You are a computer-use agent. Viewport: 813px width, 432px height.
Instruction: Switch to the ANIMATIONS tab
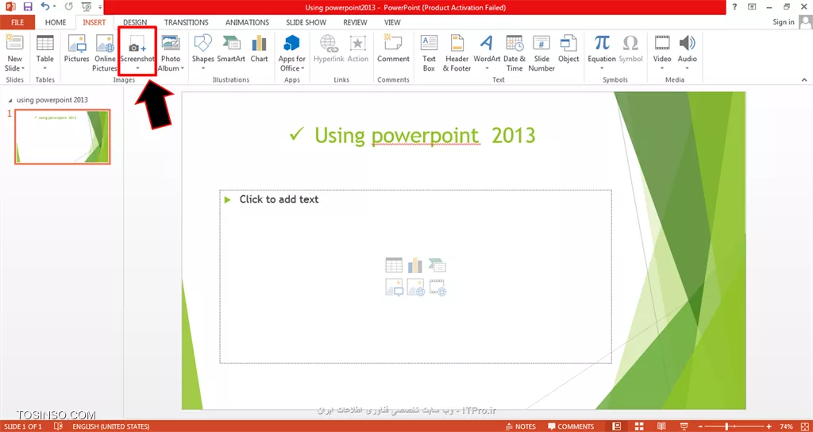[248, 22]
